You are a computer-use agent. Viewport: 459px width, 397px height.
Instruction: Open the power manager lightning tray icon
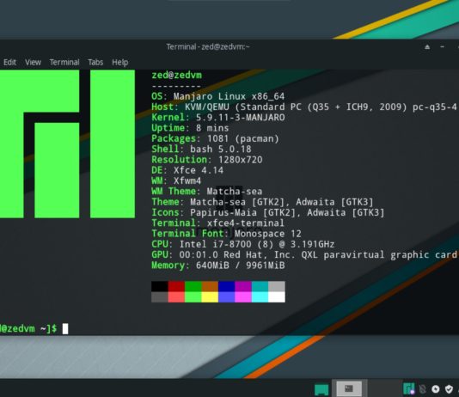pos(436,389)
